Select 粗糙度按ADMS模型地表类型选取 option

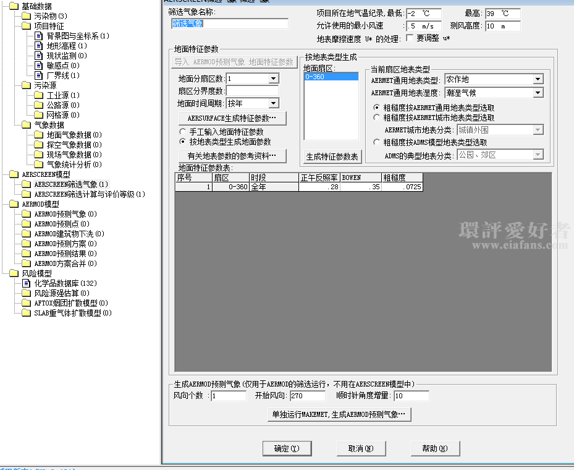point(376,142)
